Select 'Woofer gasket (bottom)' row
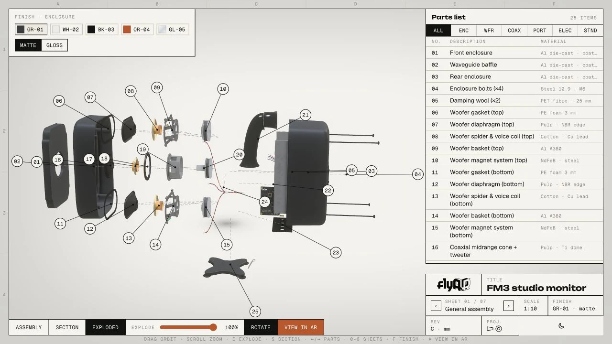This screenshot has height=344, width=612. [514, 172]
